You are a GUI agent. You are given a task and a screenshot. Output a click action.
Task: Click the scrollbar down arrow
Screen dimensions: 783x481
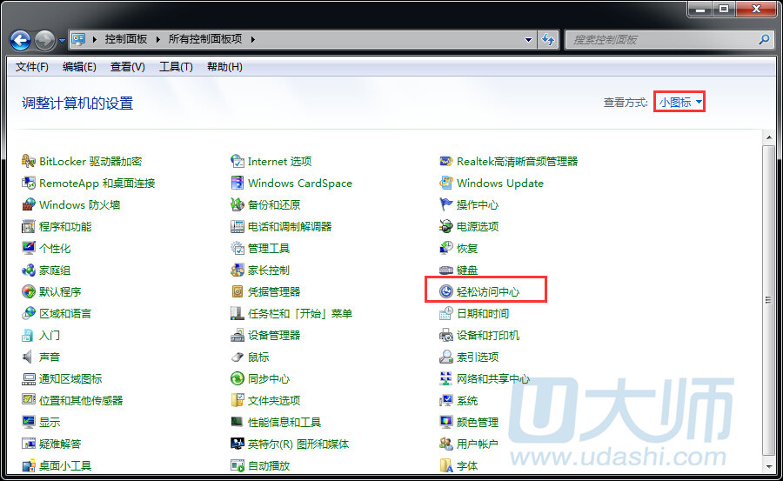coord(768,467)
